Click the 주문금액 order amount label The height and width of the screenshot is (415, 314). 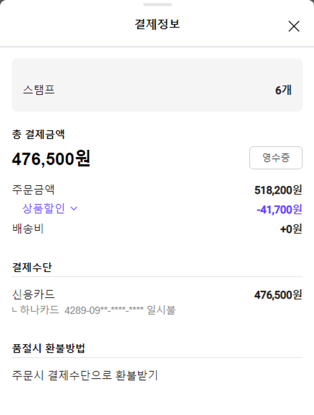[33, 190]
